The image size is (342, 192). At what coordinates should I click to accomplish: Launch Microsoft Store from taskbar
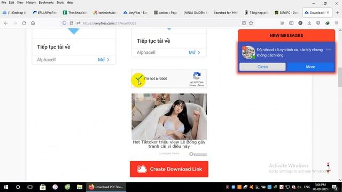click(43, 187)
